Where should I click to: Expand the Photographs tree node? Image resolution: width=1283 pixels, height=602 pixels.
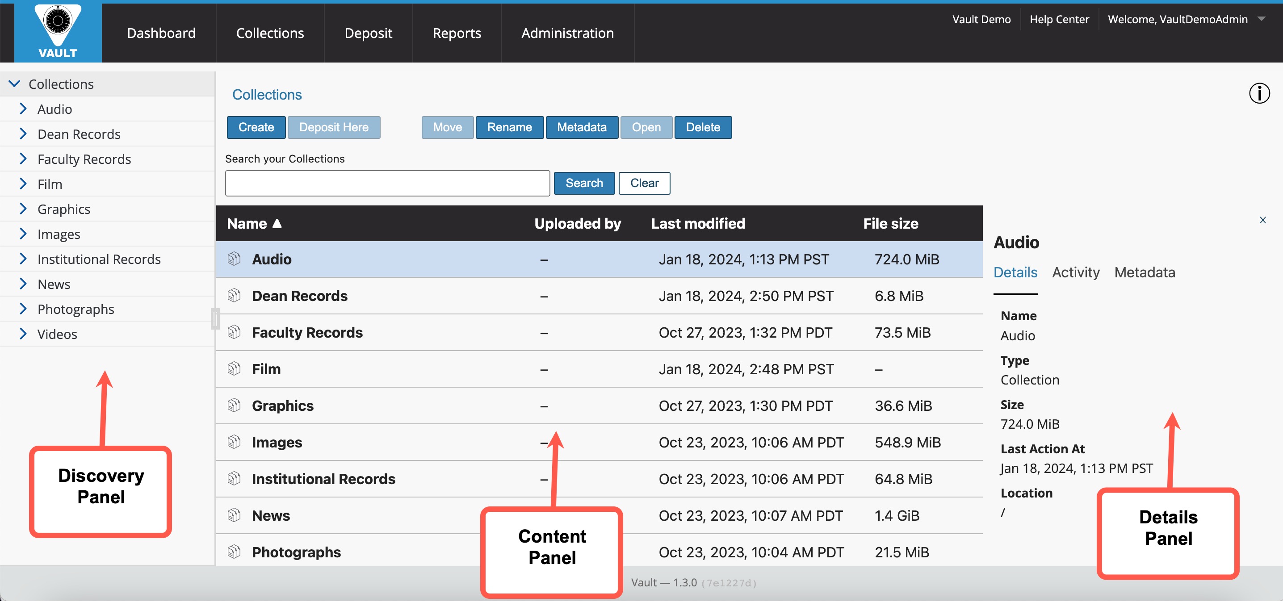[x=23, y=309]
